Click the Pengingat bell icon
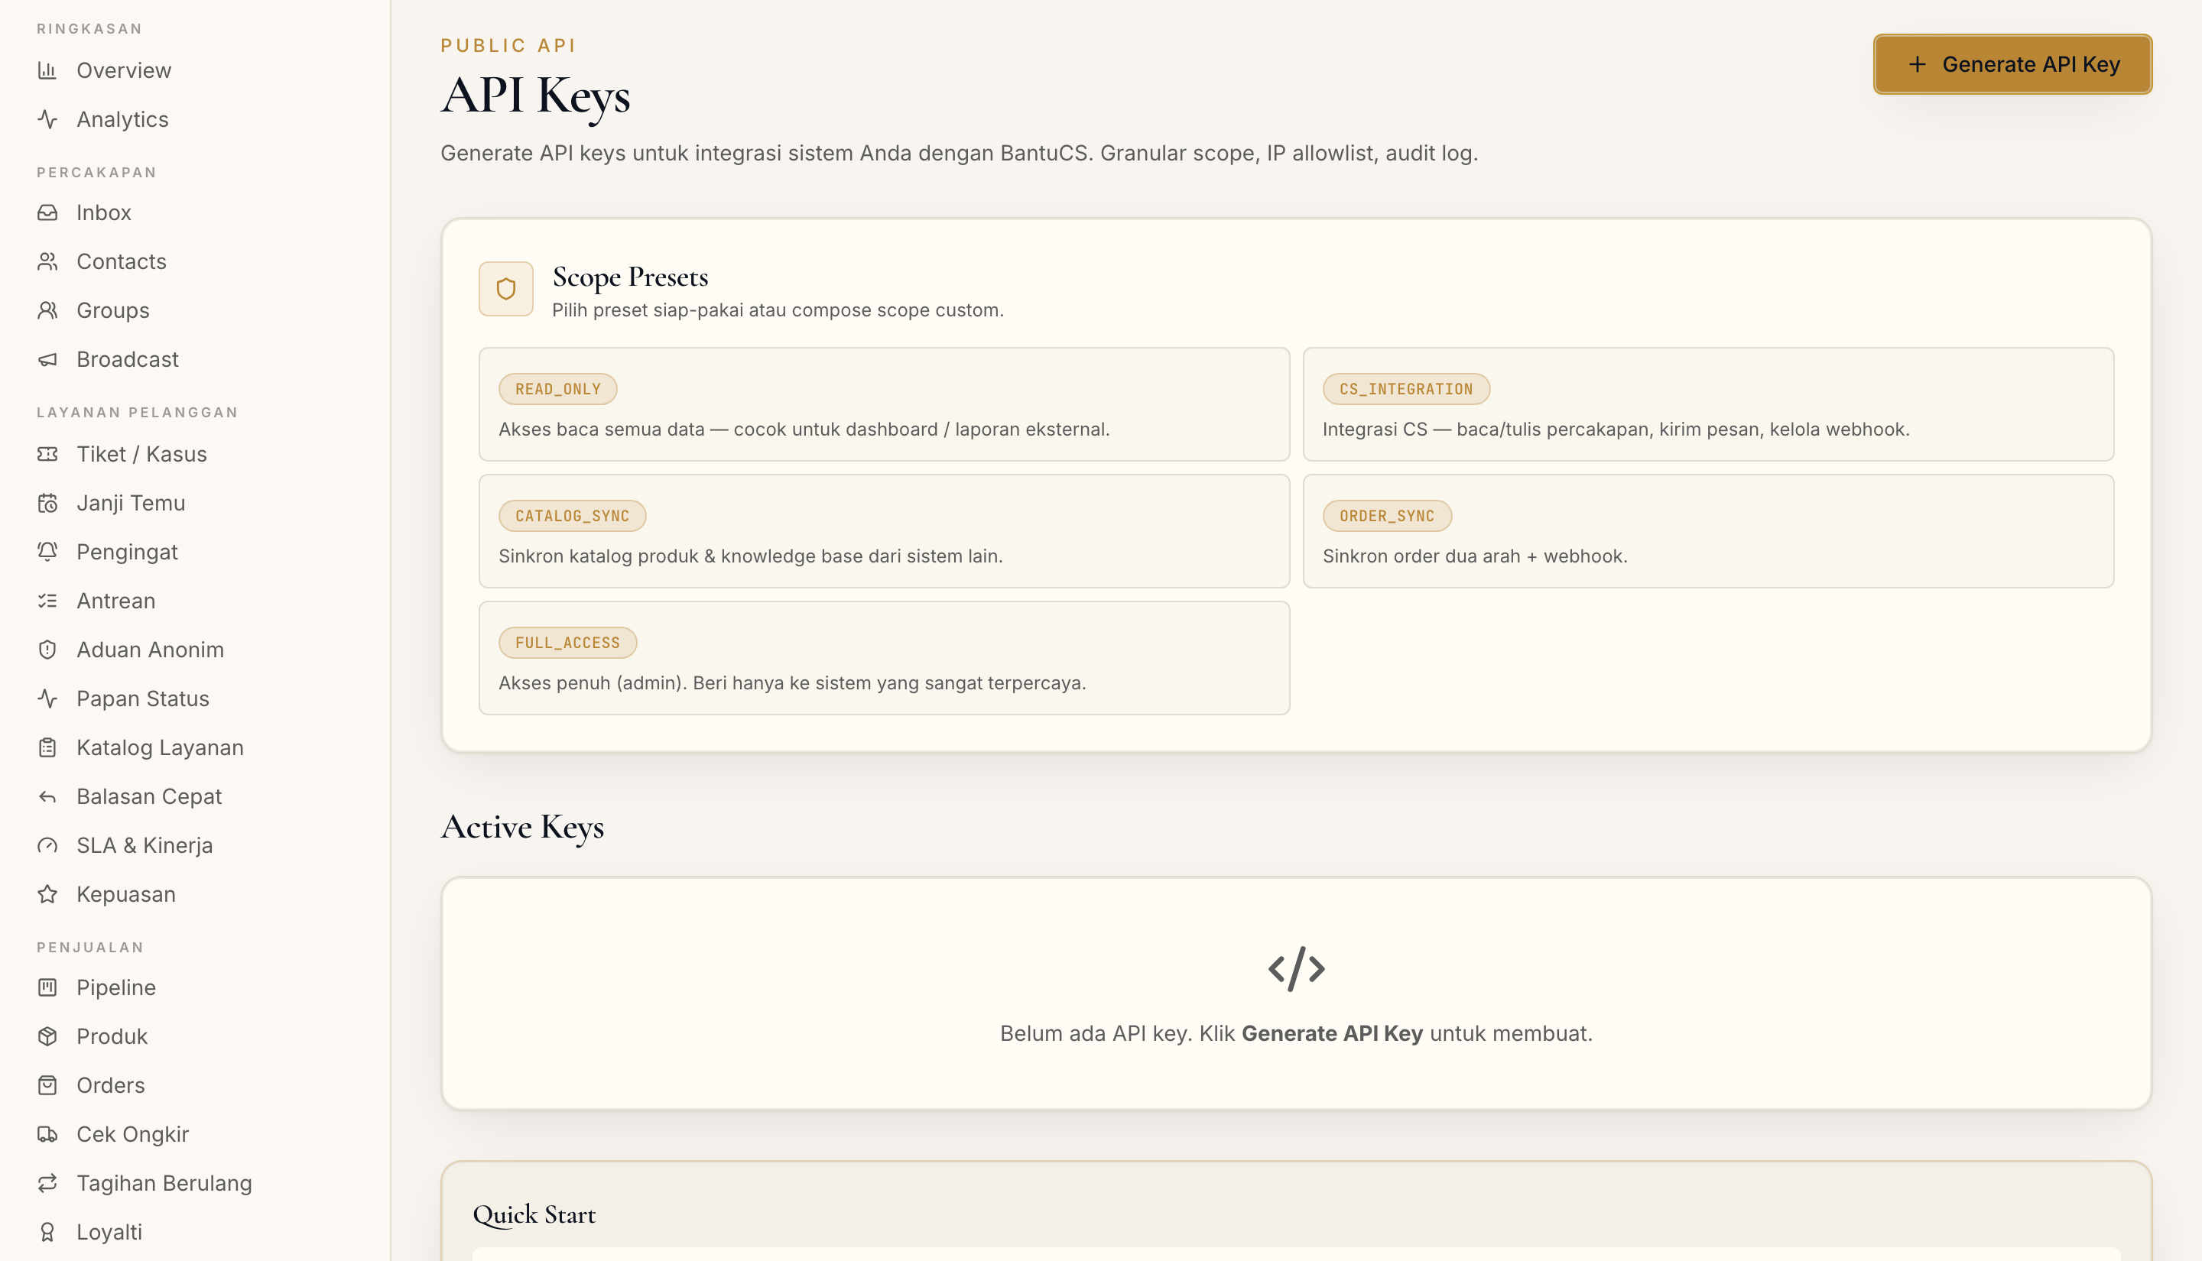Viewport: 2202px width, 1261px height. tap(47, 552)
